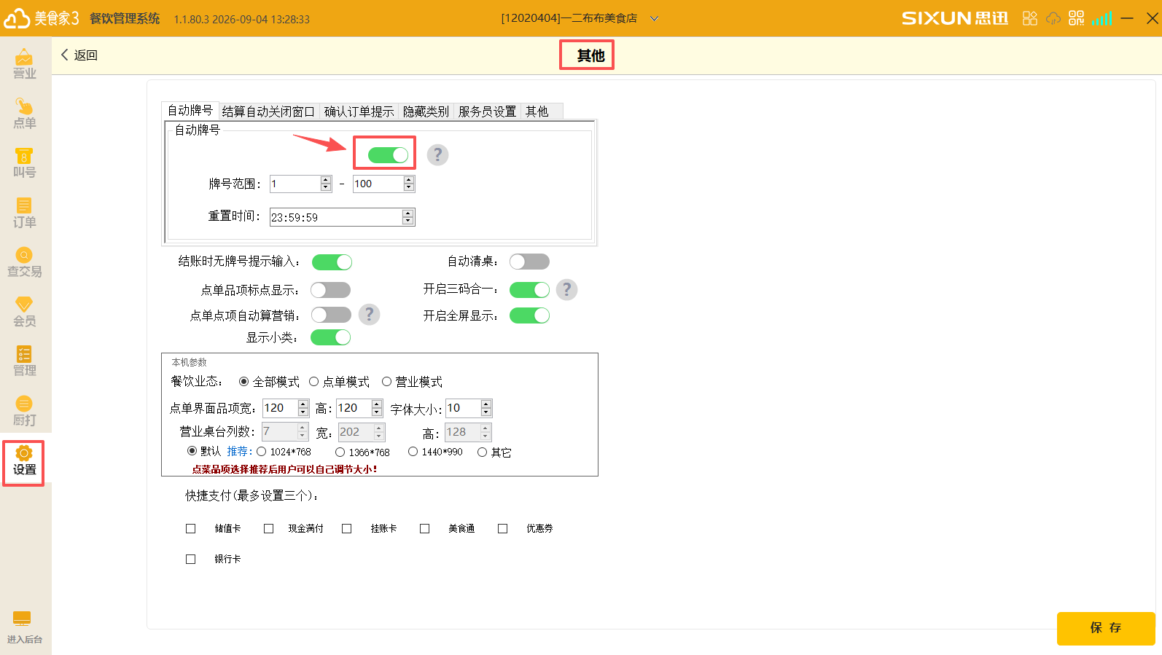
Task: Check the 储值卡 quick payment box
Action: point(191,528)
